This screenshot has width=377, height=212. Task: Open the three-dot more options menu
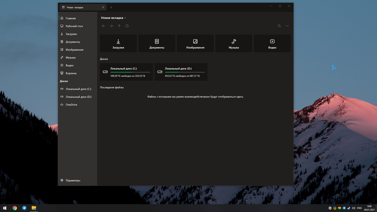click(287, 26)
